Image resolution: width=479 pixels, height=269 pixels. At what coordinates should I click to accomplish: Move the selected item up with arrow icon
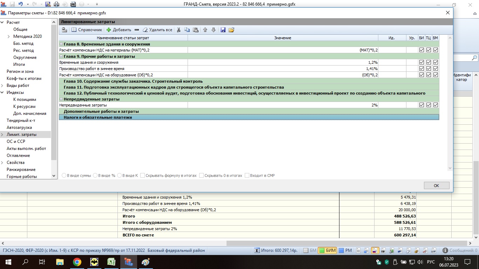click(205, 30)
